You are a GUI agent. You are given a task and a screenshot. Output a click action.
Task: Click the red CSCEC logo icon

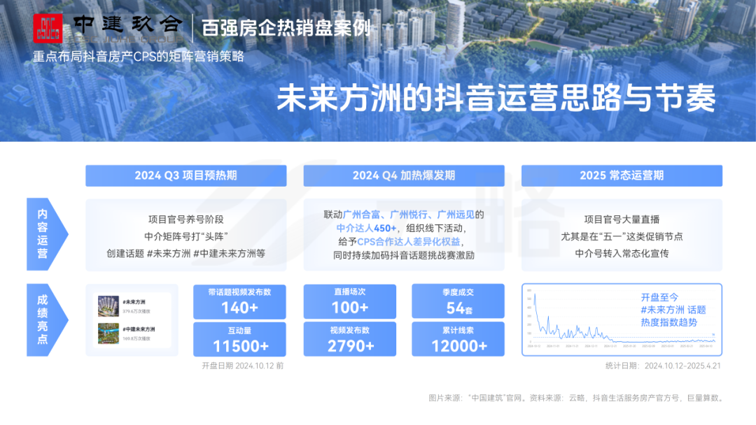(x=48, y=29)
